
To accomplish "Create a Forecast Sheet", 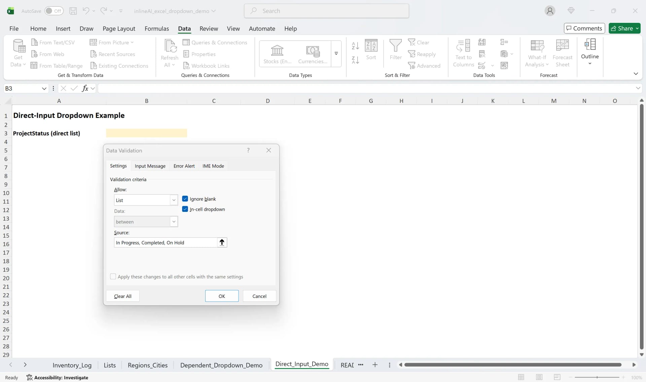I will [562, 53].
